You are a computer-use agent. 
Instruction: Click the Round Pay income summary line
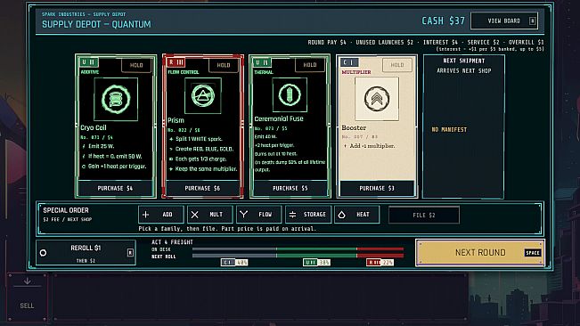pyautogui.click(x=426, y=43)
